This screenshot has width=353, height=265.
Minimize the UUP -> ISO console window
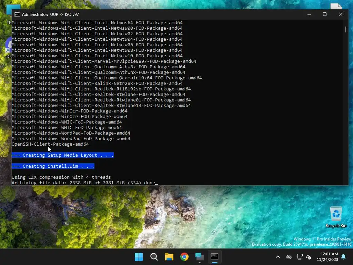coord(309,14)
